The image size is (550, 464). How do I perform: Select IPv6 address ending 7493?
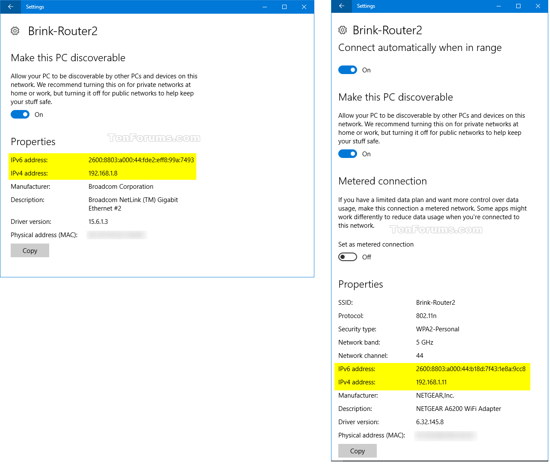tap(141, 160)
